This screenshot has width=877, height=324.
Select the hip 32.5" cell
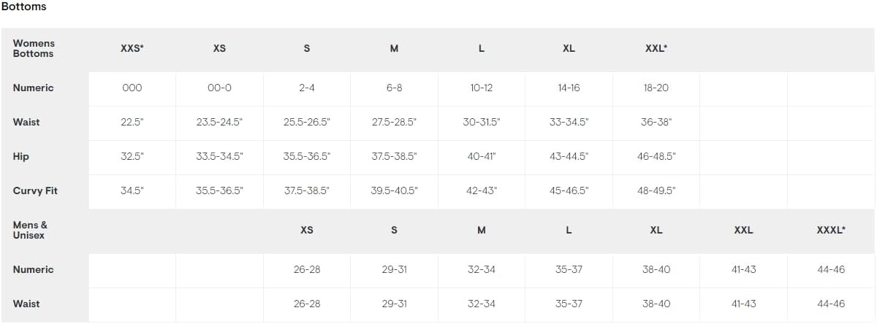point(132,156)
